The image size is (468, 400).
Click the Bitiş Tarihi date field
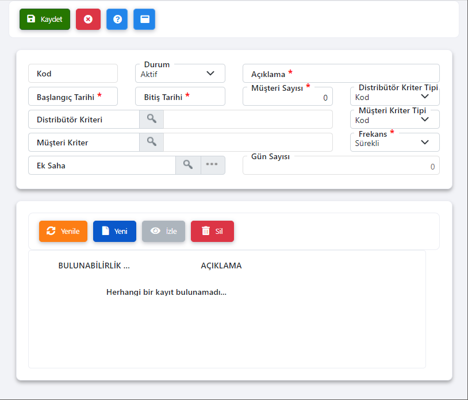coord(180,97)
